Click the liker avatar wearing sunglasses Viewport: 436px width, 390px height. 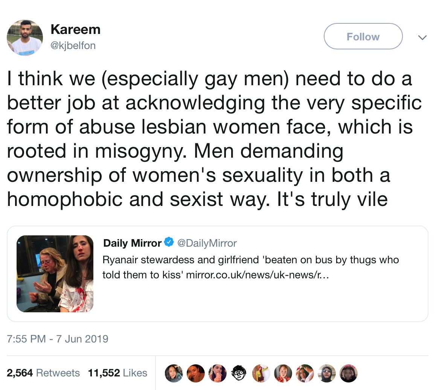coord(327,373)
